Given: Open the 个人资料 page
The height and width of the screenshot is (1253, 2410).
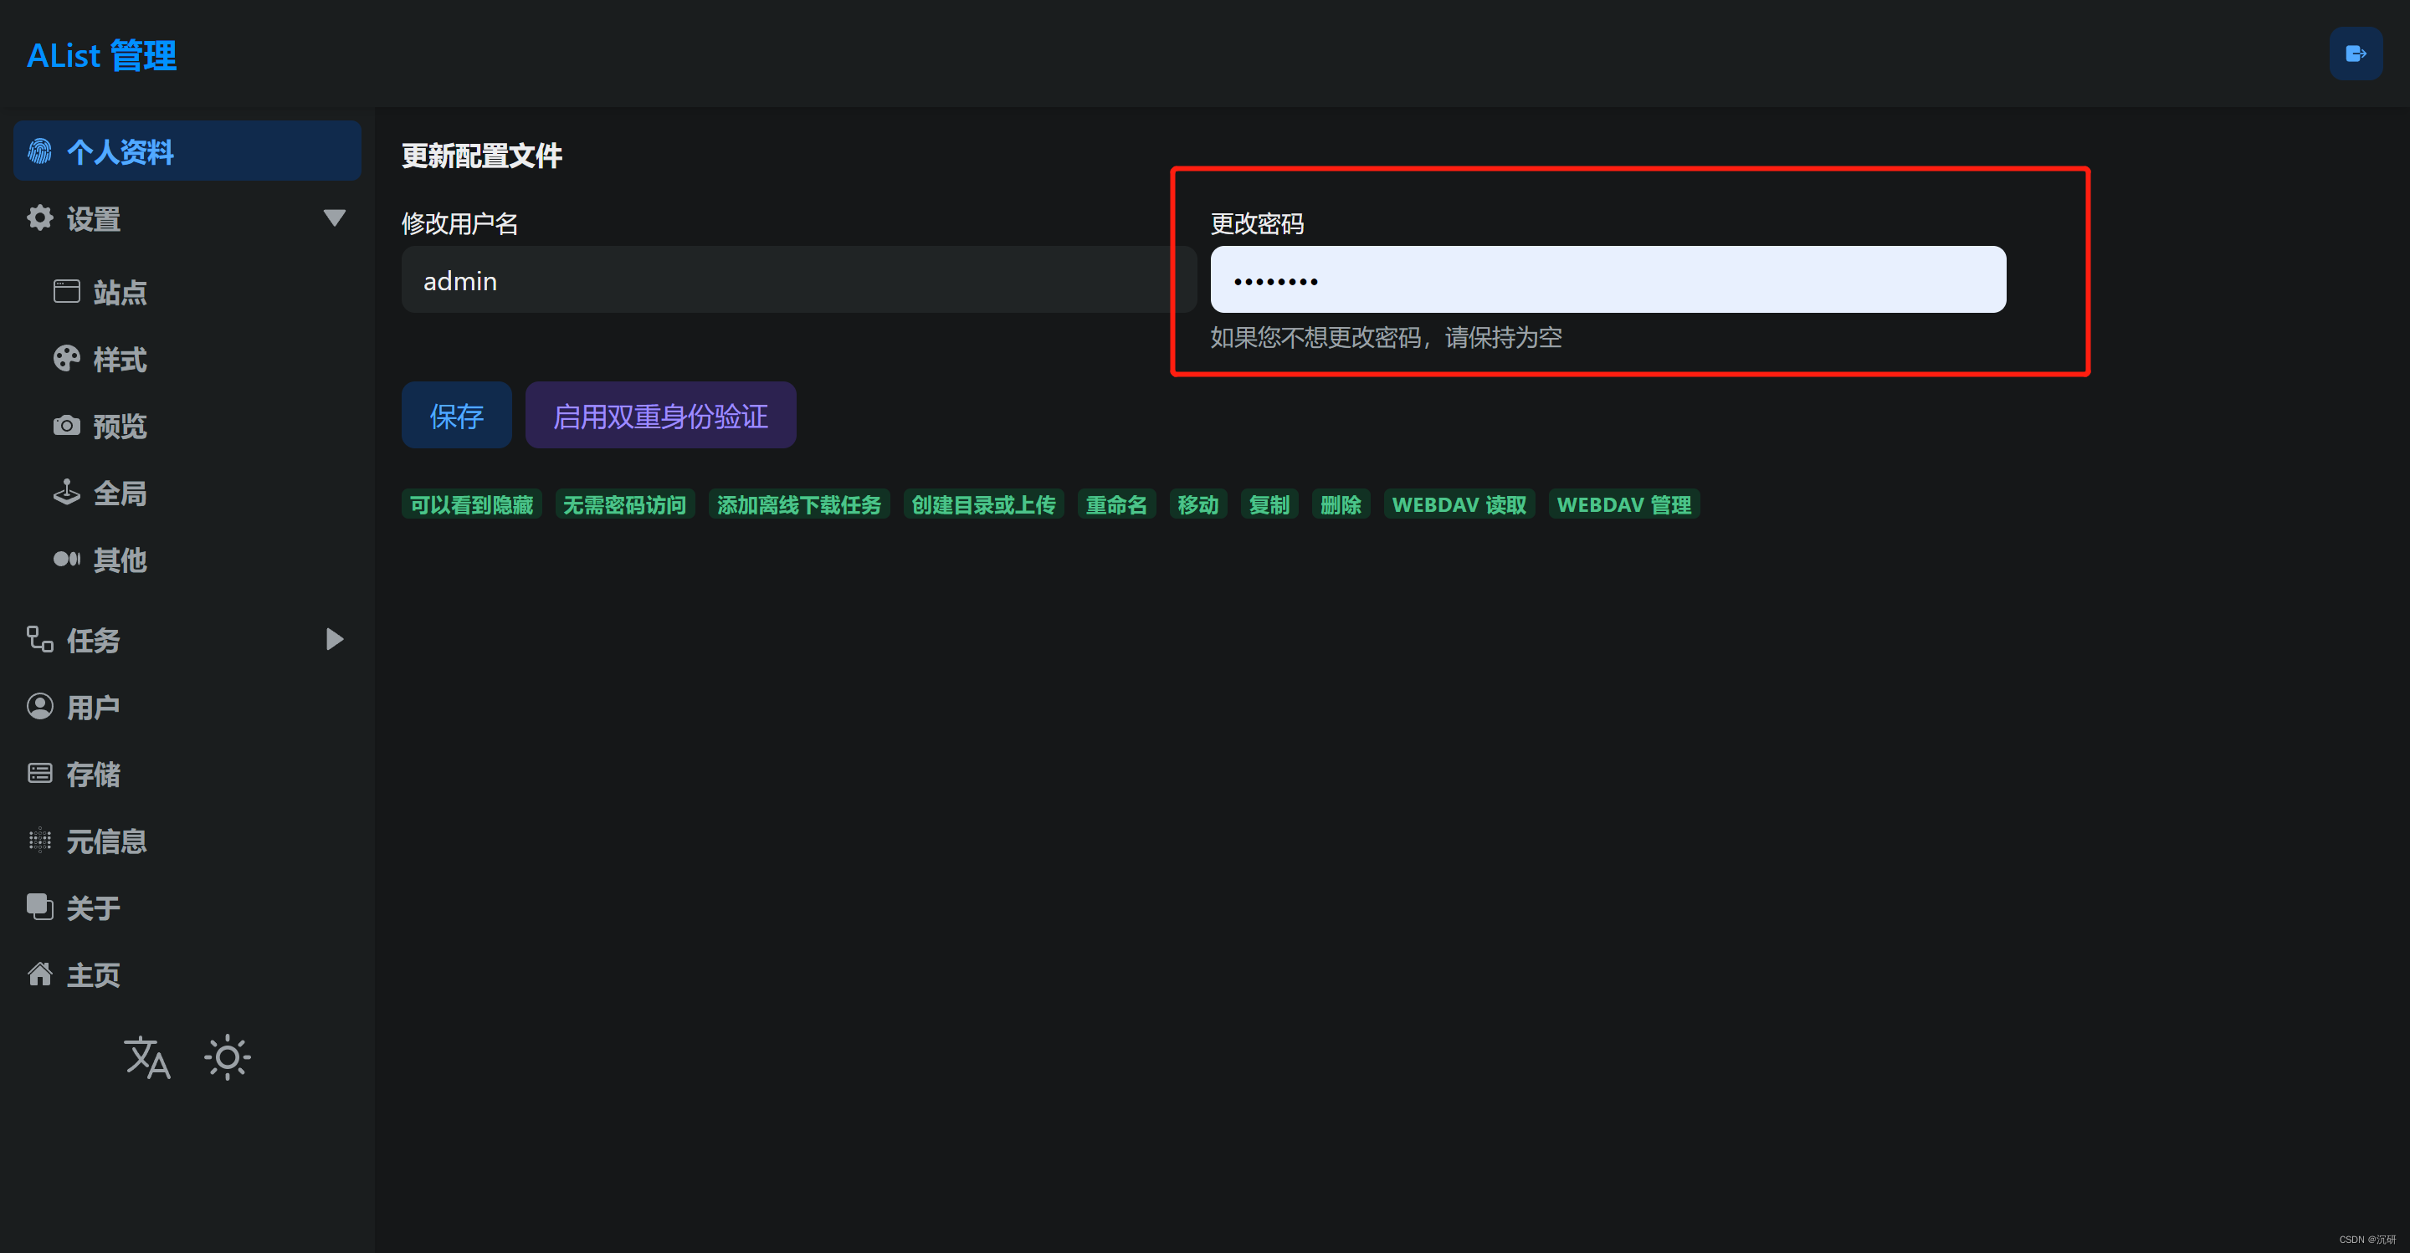Looking at the screenshot, I should coord(187,151).
